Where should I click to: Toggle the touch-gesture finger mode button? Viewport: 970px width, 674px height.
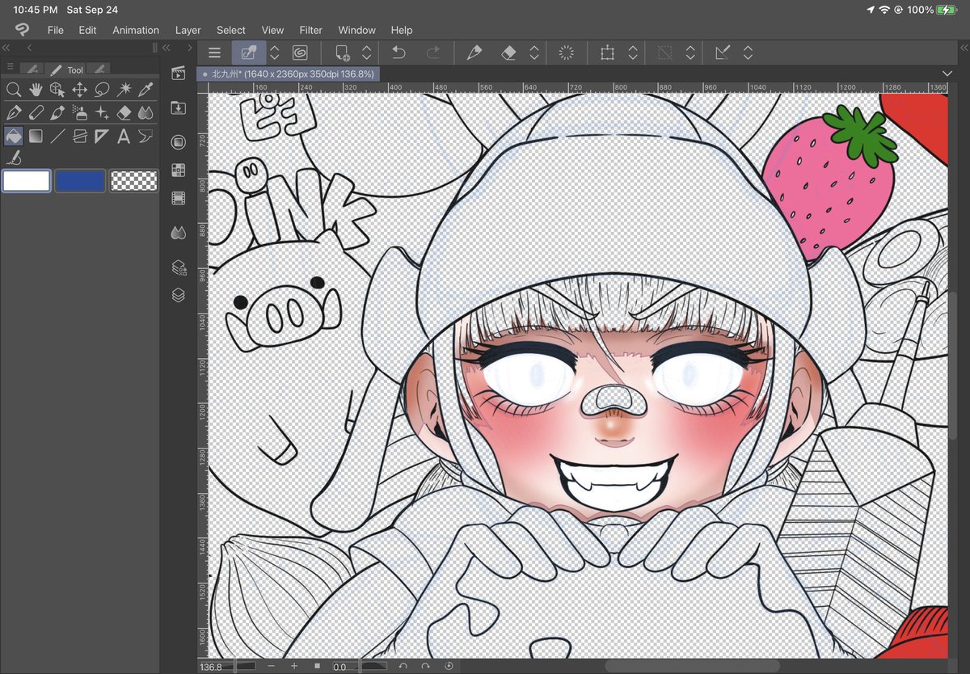point(249,53)
